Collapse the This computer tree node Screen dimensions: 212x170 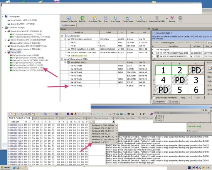3,17
